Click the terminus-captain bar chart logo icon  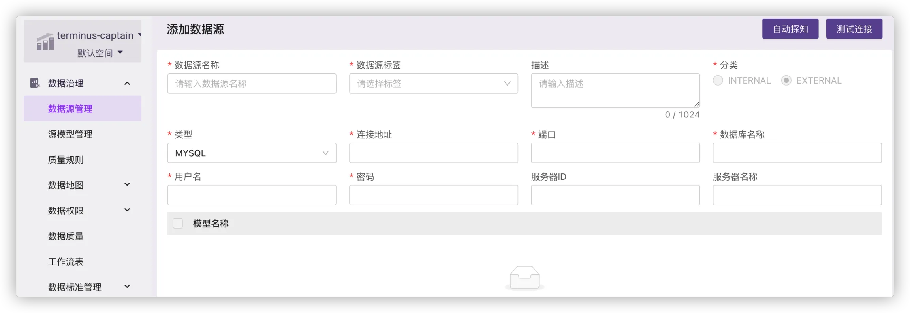click(x=45, y=42)
